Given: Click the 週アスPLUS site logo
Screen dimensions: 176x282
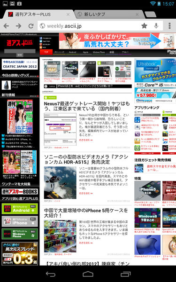Looking at the screenshot, I should 20,43.
